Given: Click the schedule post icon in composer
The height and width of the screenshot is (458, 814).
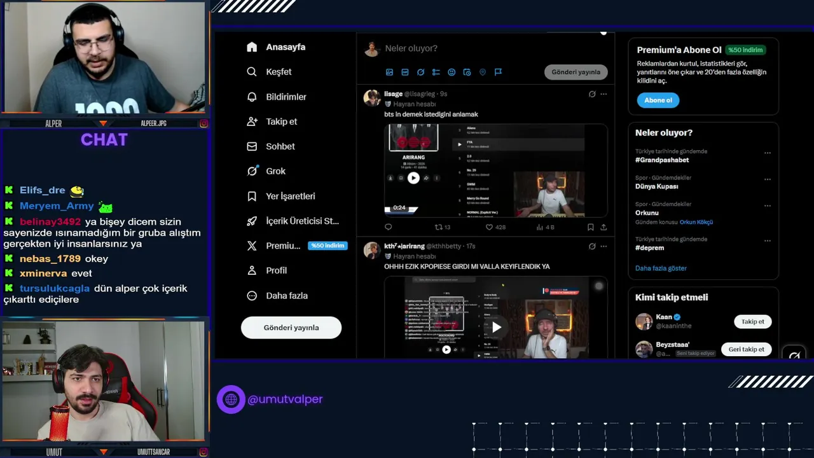Looking at the screenshot, I should (x=467, y=73).
